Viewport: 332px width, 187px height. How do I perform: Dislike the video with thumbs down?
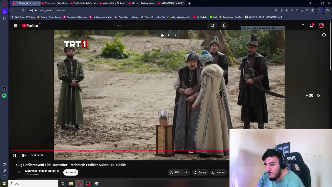(x=185, y=172)
